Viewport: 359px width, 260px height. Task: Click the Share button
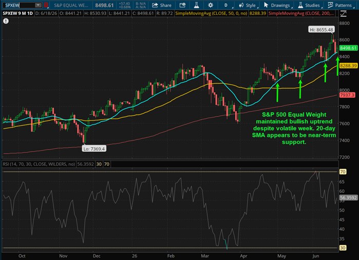162,5
